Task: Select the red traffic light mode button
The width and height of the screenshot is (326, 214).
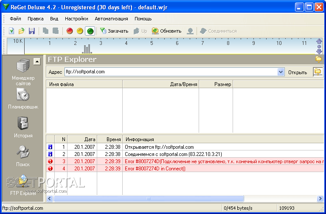Action: coord(70,31)
